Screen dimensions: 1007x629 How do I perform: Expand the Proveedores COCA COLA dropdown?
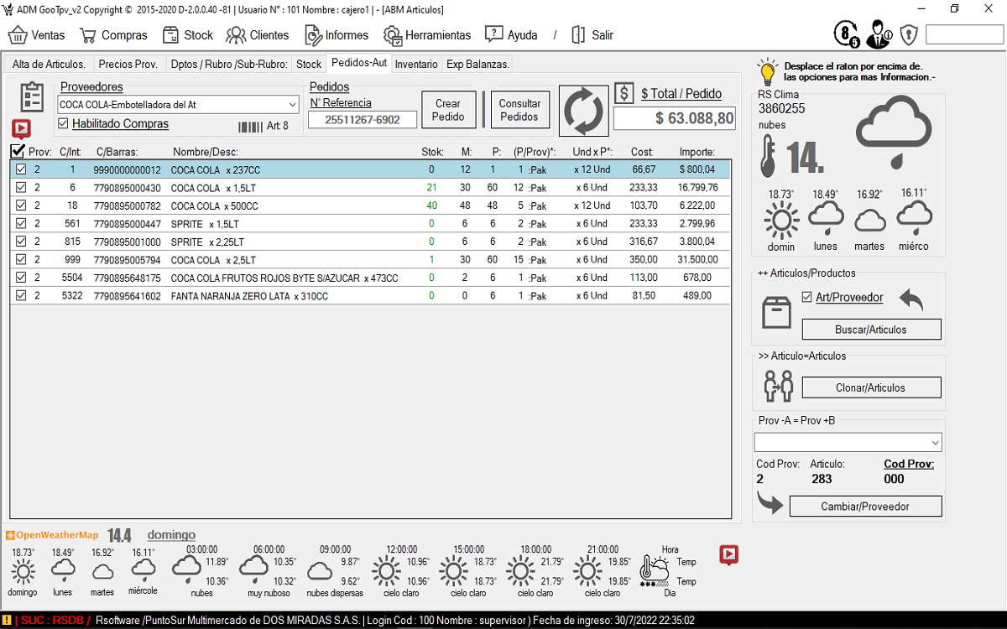pos(291,105)
